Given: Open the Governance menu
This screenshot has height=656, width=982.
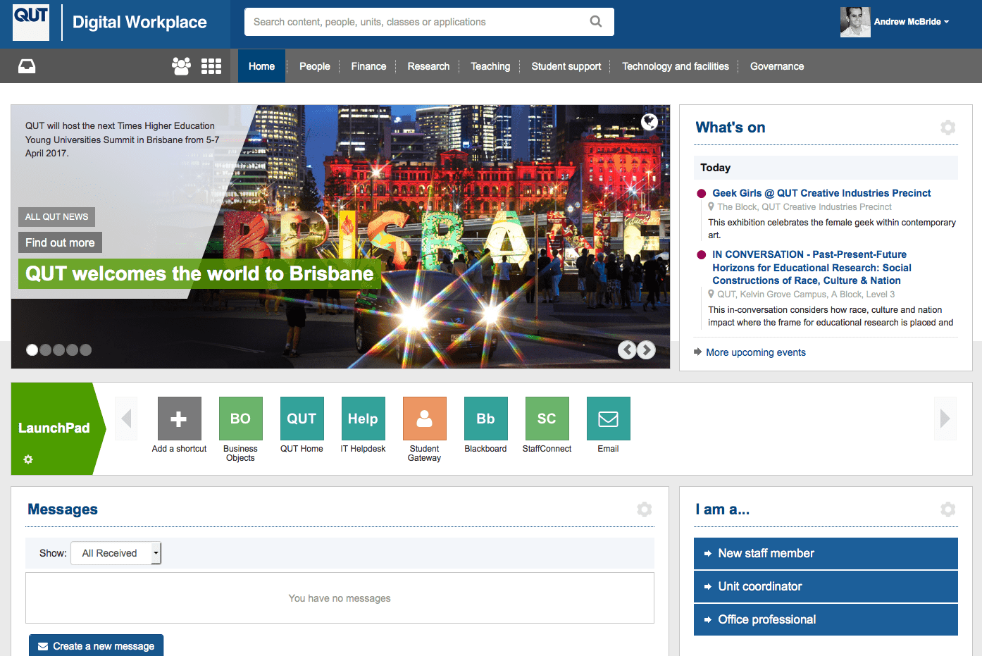Looking at the screenshot, I should coord(777,66).
